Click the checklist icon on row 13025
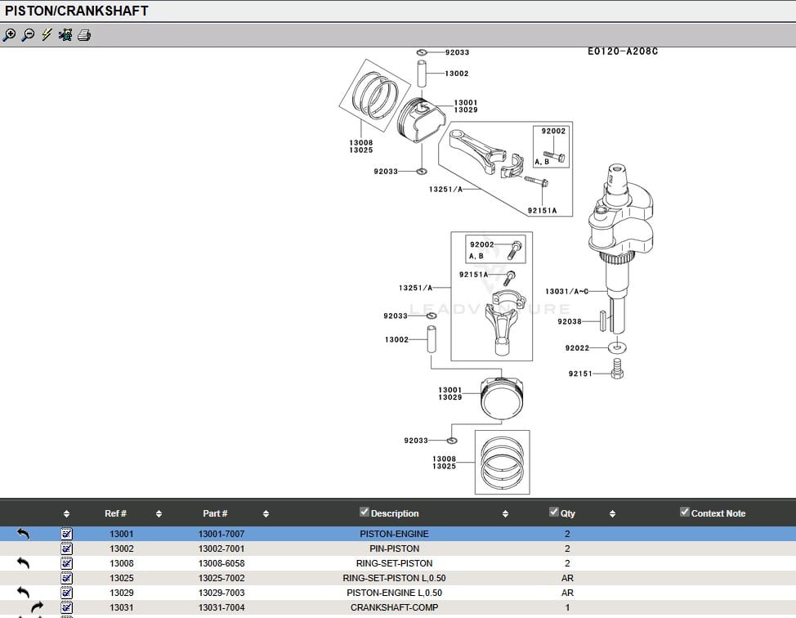The image size is (796, 618). coord(67,578)
